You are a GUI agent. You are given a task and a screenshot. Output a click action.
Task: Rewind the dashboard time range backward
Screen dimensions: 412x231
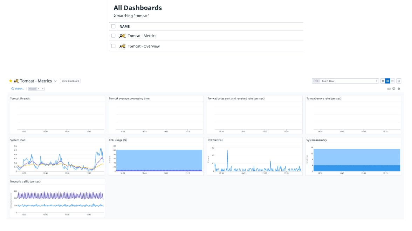pos(383,81)
